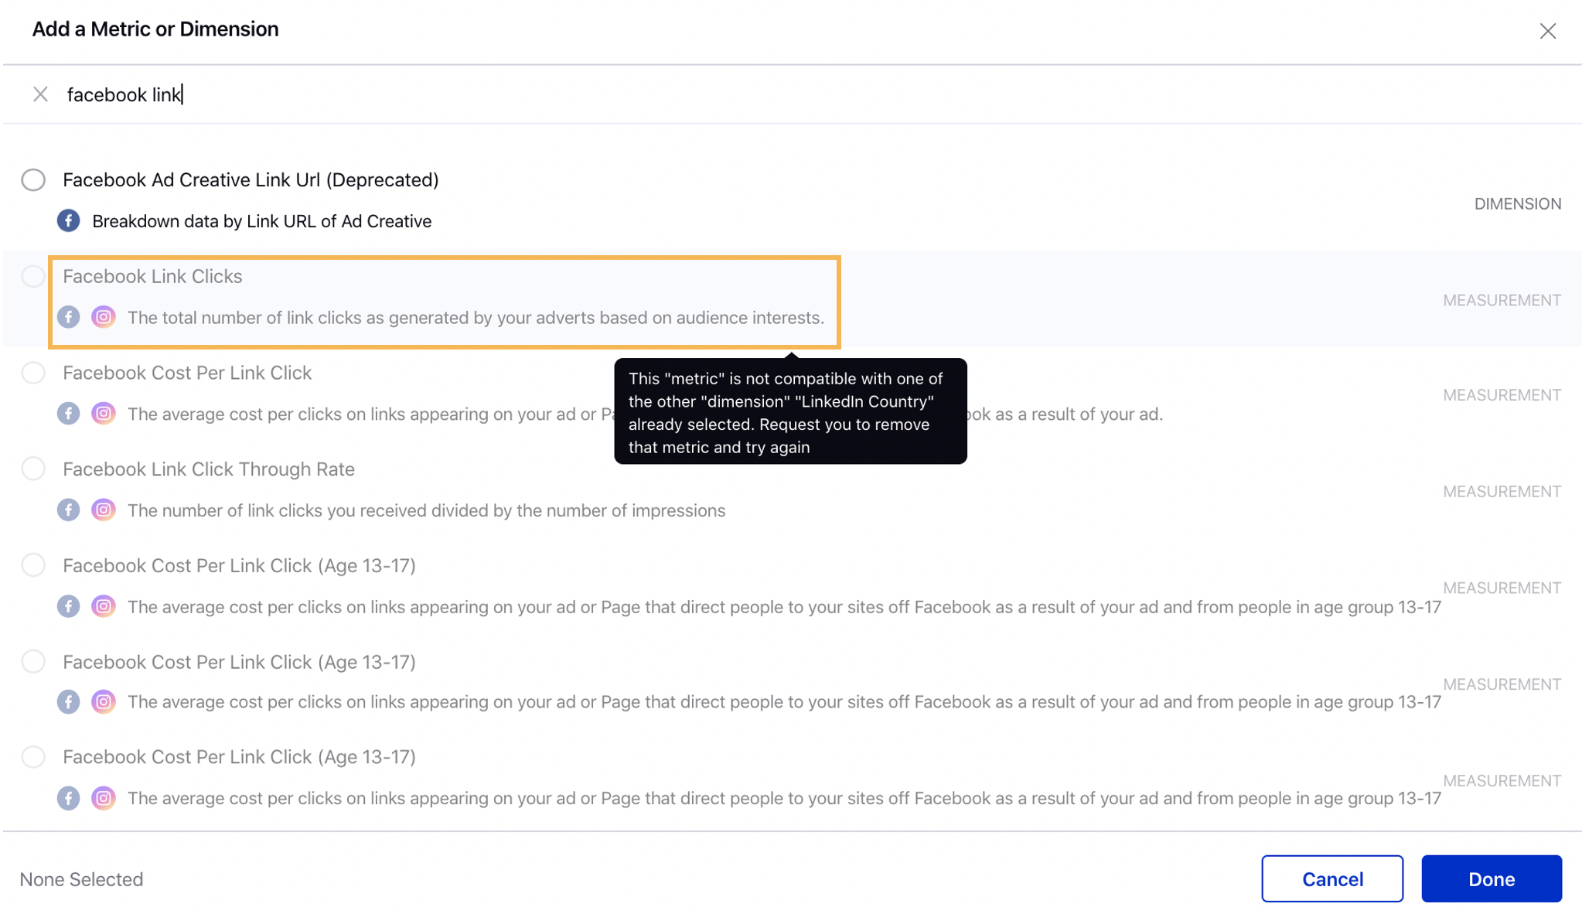The height and width of the screenshot is (914, 1582).
Task: Select the Facebook Ad Creative Link Url radio button
Action: click(x=32, y=179)
